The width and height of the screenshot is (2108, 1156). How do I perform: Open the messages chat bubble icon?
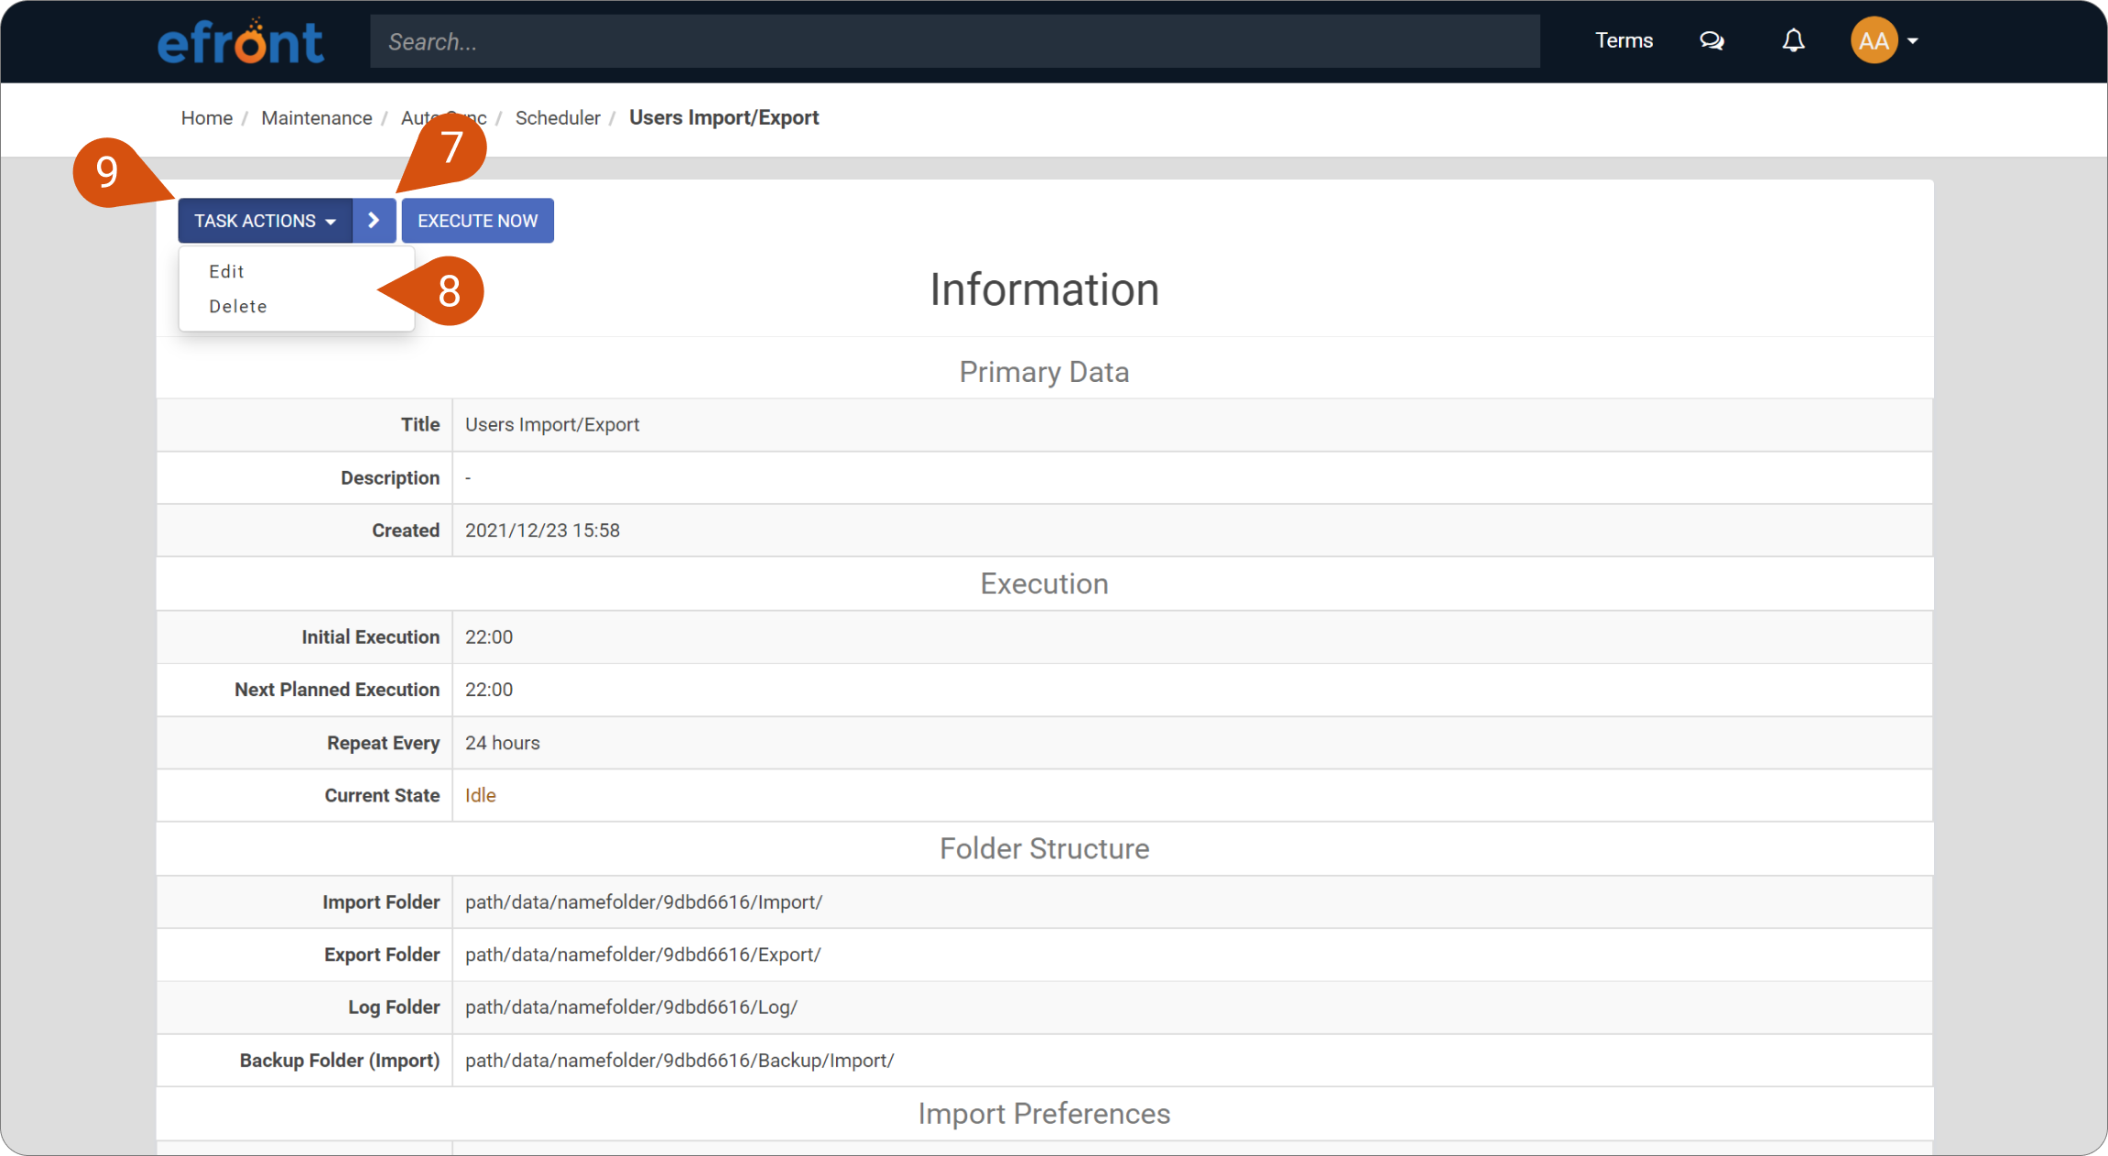click(x=1711, y=41)
